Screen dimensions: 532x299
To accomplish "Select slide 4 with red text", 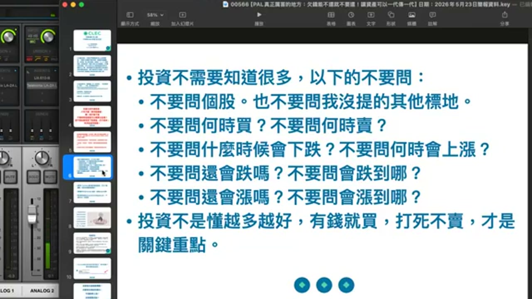I will pos(92,116).
